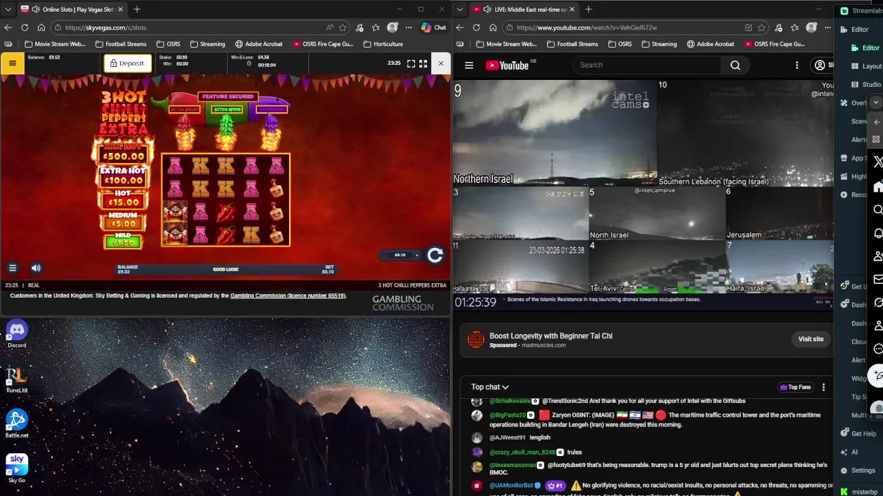883x496 pixels.
Task: Expand the tab list in the left browser
Action: [8, 10]
